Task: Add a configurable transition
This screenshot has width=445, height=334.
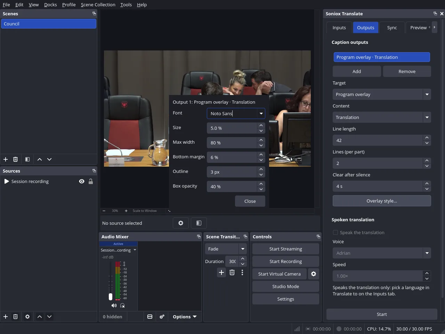Action: point(221,272)
